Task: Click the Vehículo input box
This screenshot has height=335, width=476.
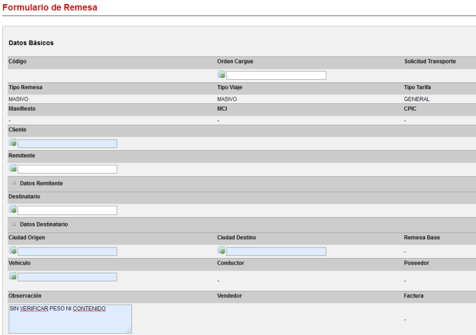Action: (67, 277)
